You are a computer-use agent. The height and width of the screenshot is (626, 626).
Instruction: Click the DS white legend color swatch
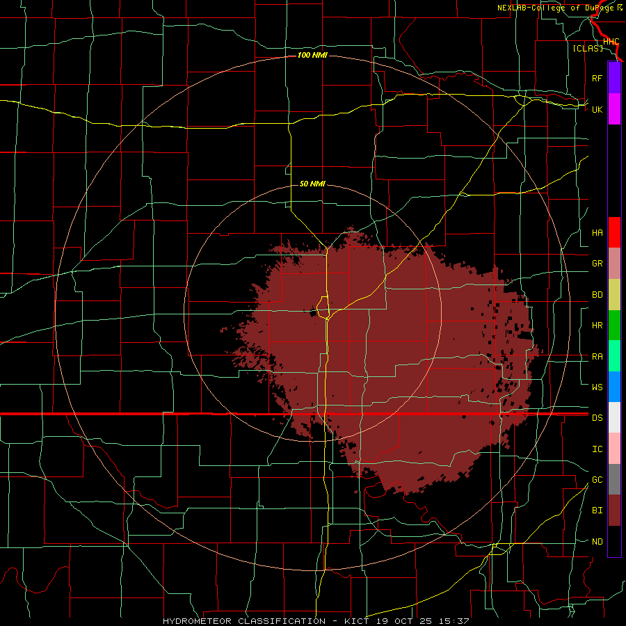point(614,417)
